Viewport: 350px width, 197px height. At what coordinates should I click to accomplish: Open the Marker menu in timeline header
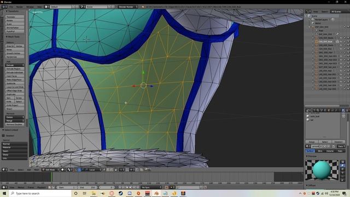21,187
